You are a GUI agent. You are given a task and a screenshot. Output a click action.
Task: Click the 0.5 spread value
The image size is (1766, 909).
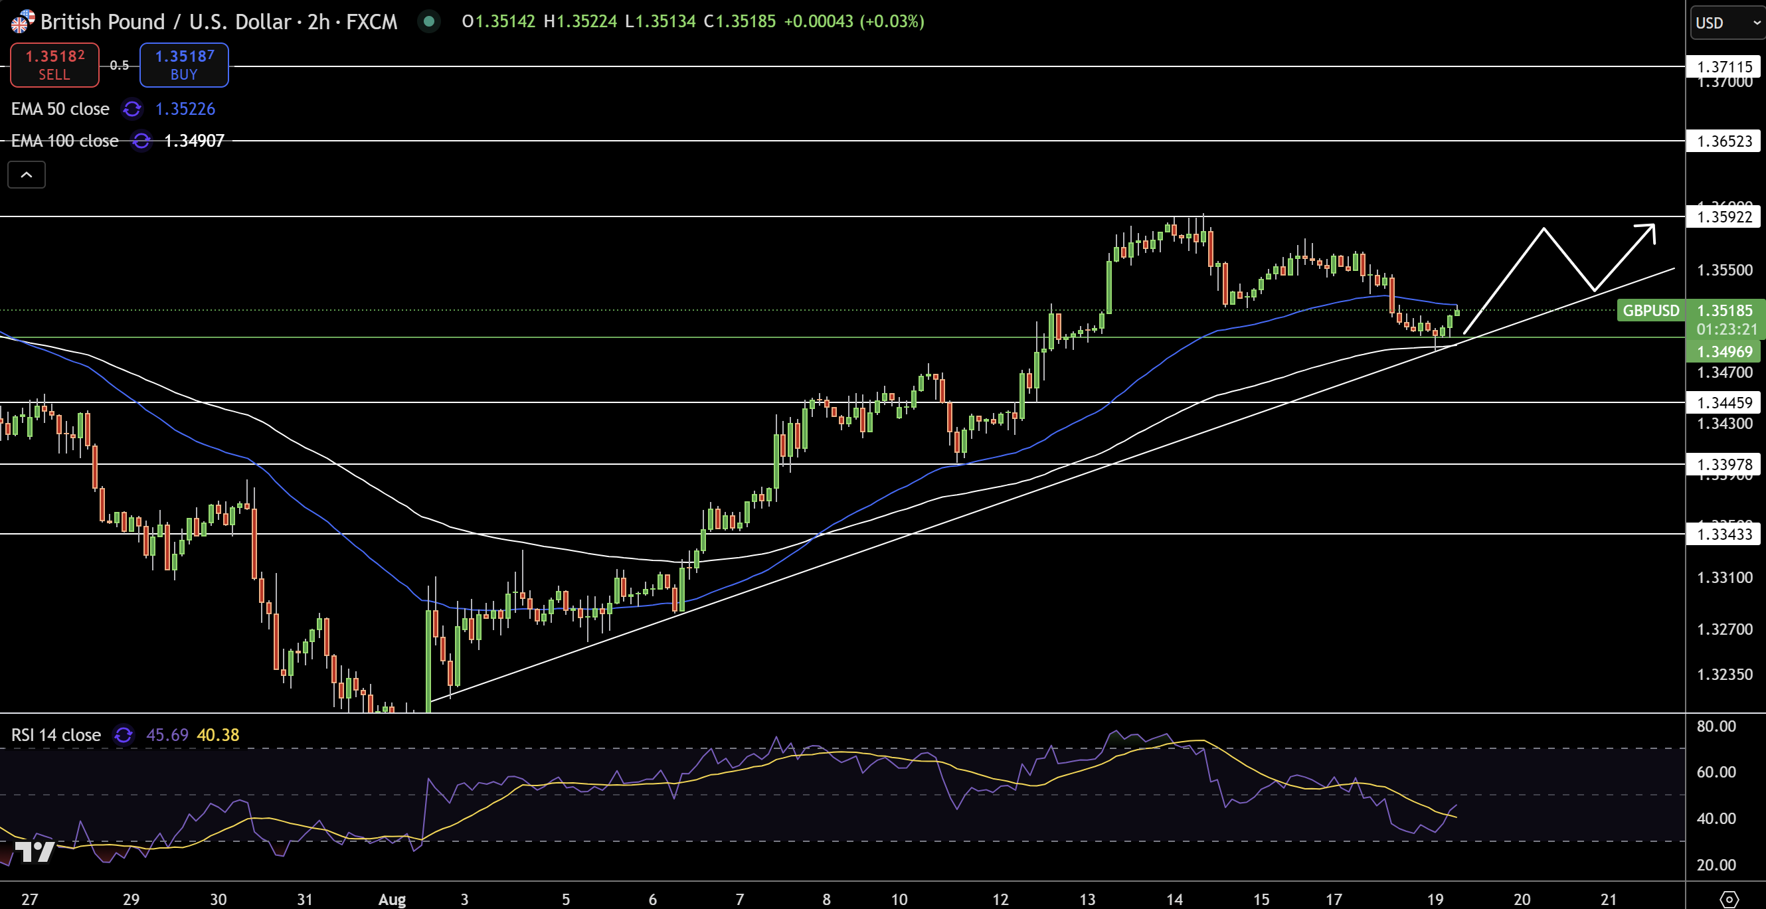click(x=120, y=65)
